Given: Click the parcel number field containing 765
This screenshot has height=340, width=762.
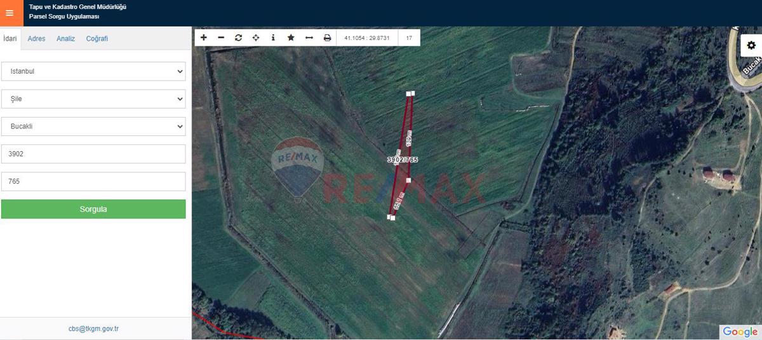Looking at the screenshot, I should point(93,182).
